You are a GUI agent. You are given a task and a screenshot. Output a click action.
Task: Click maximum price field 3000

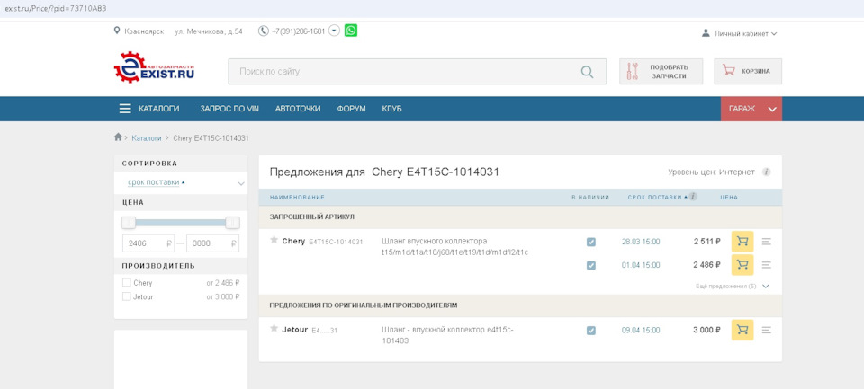[212, 243]
